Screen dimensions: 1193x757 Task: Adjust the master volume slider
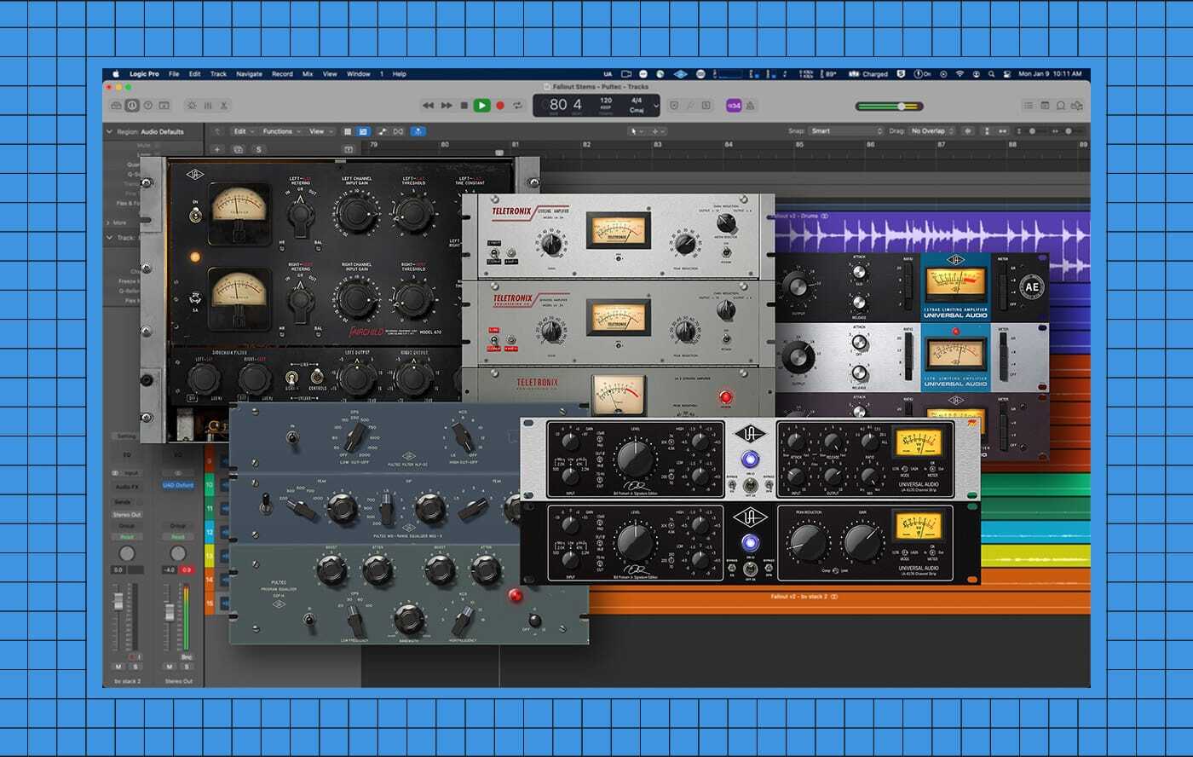point(889,107)
